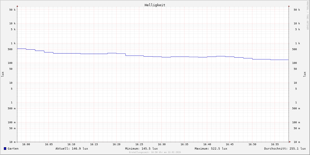Click the 16:00 time axis label
This screenshot has height=155, width=310.
[x=26, y=144]
